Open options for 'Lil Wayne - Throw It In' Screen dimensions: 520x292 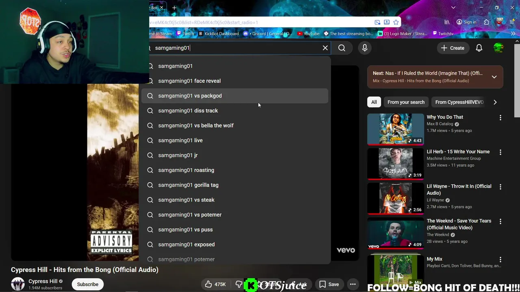(500, 187)
